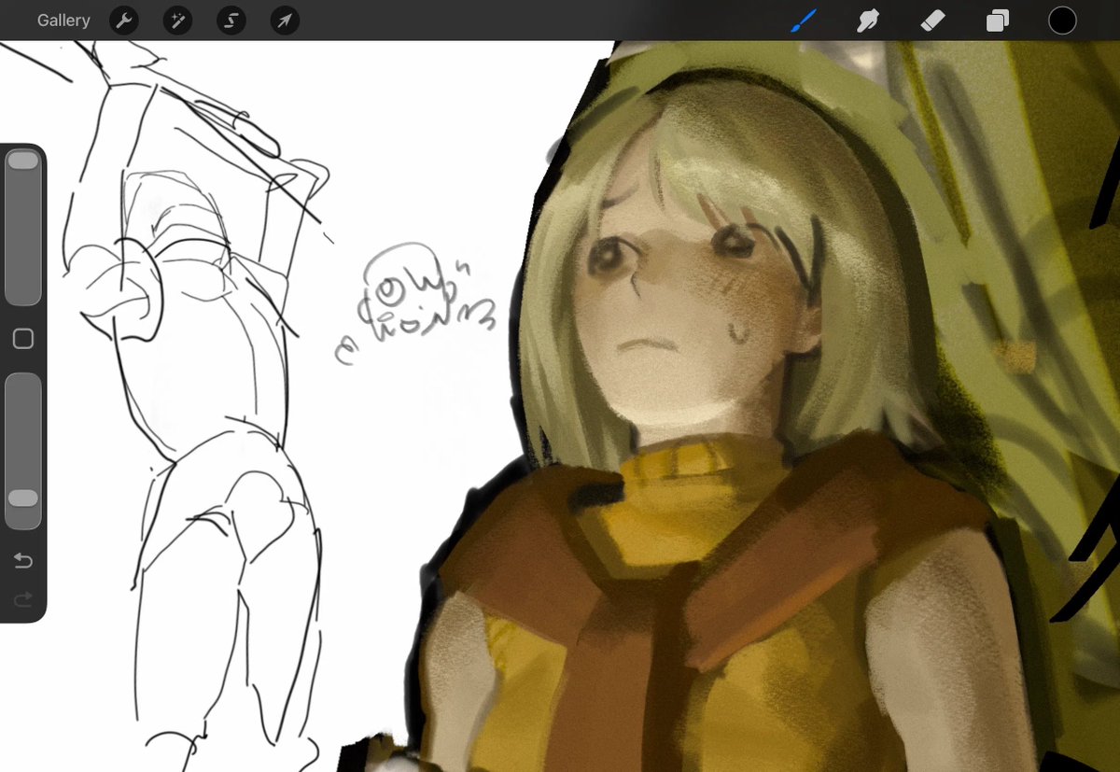The width and height of the screenshot is (1120, 772).
Task: Select the Smudge tool
Action: pos(869,21)
